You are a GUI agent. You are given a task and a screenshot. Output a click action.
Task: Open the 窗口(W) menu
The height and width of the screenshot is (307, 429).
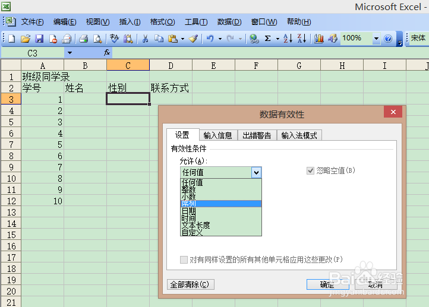[x=264, y=22]
